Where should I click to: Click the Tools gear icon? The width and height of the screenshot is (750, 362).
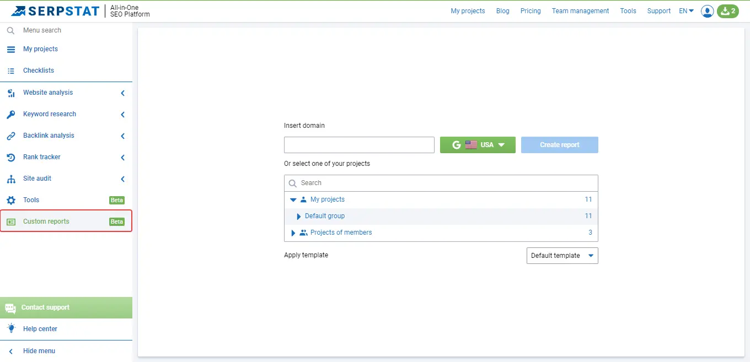tap(11, 200)
